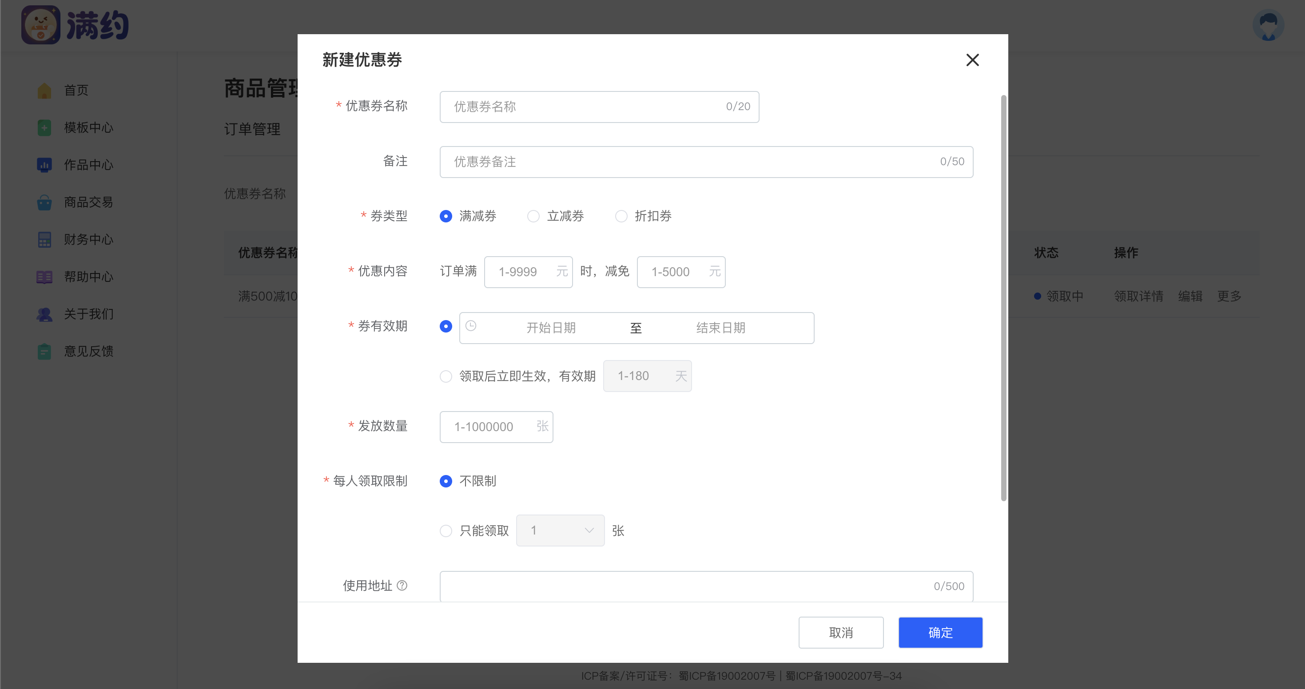Screen dimensions: 1305x689
Task: Click the 满约 logo icon
Action: coord(41,25)
